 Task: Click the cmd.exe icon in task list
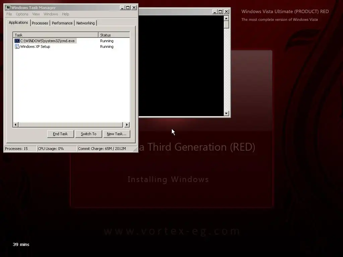point(17,41)
